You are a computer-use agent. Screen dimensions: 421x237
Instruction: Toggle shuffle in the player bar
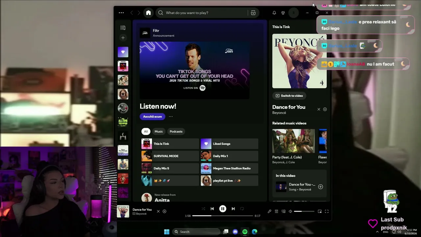(203, 209)
